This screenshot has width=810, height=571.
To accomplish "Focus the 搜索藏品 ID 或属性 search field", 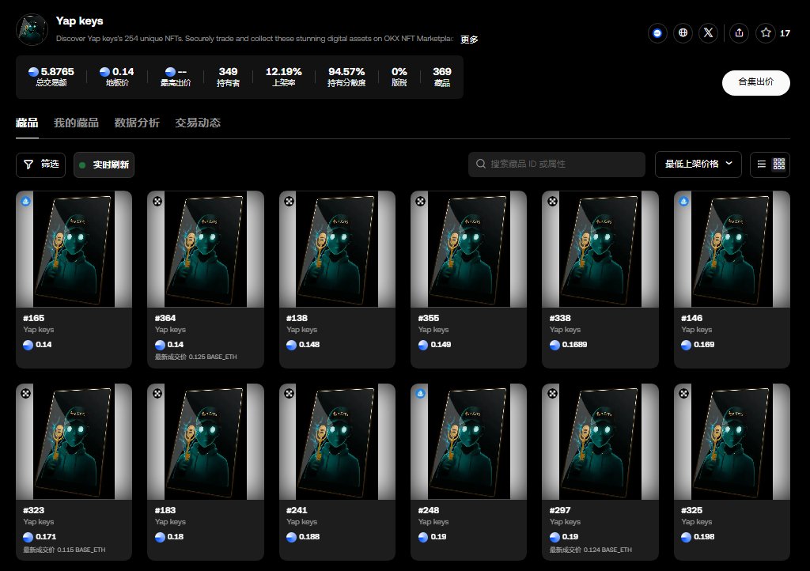I will (x=557, y=164).
